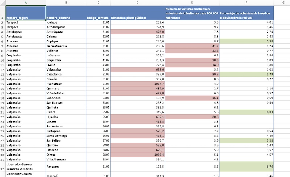Select the Quintero cell
This screenshot has width=290, height=177.
[66, 88]
